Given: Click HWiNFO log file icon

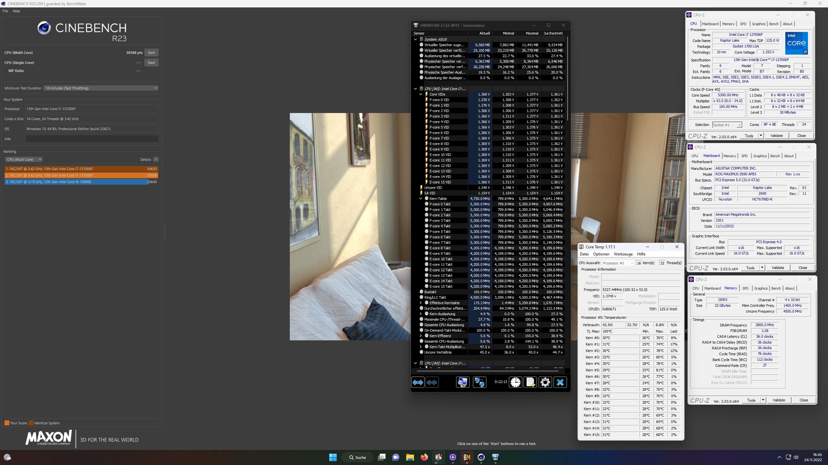Looking at the screenshot, I should [x=530, y=382].
